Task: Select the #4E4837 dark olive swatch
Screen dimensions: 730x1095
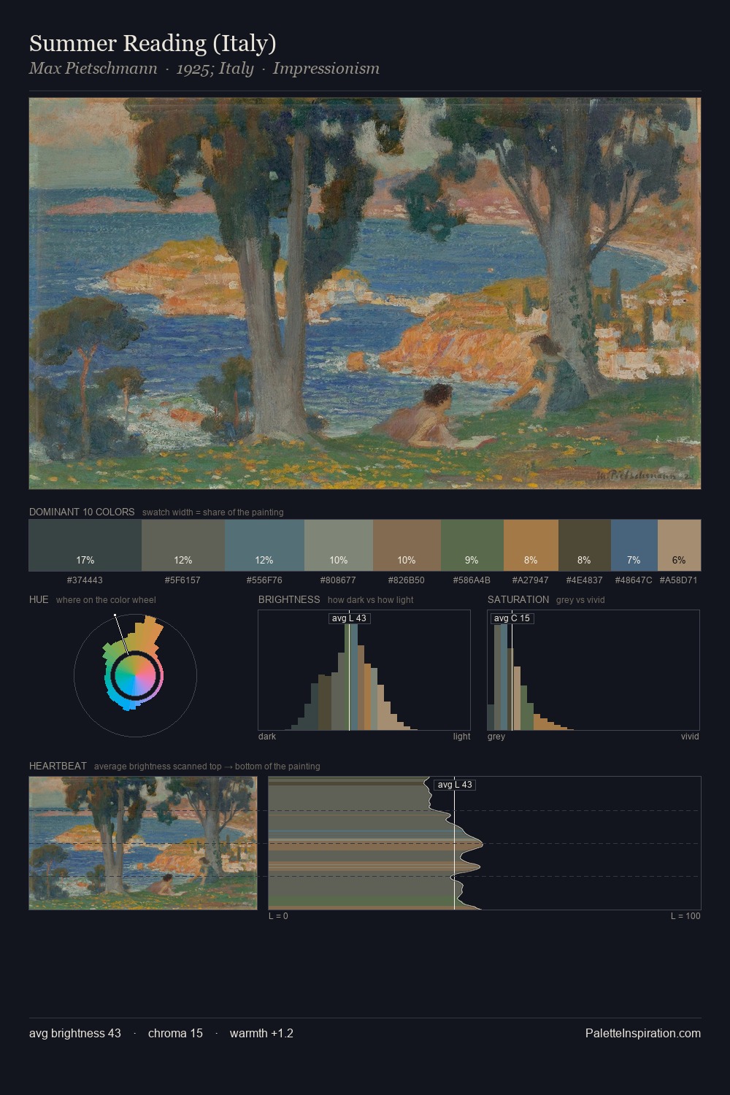Action: tap(584, 545)
